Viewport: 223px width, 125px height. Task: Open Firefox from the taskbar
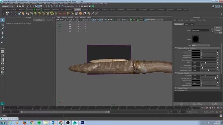pyautogui.click(x=25, y=123)
